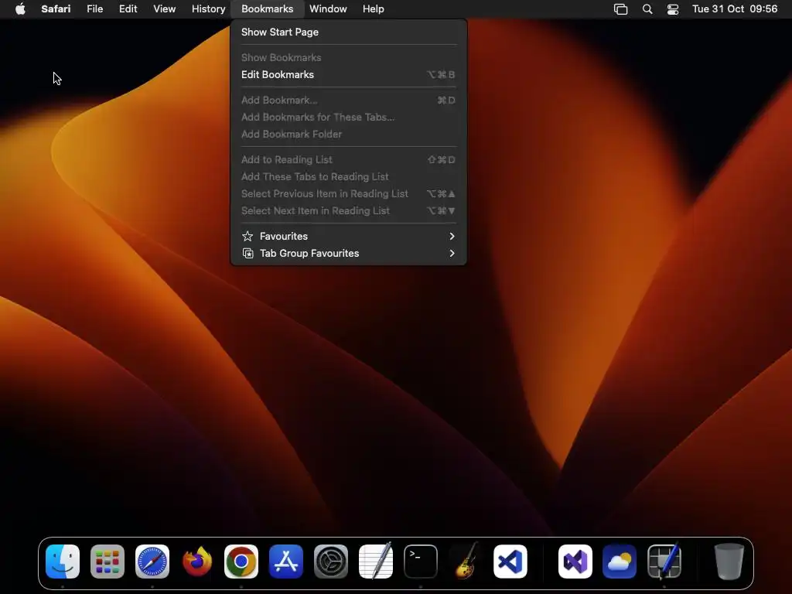Click the Tab Group Favourites icon
The image size is (792, 594).
(x=247, y=254)
